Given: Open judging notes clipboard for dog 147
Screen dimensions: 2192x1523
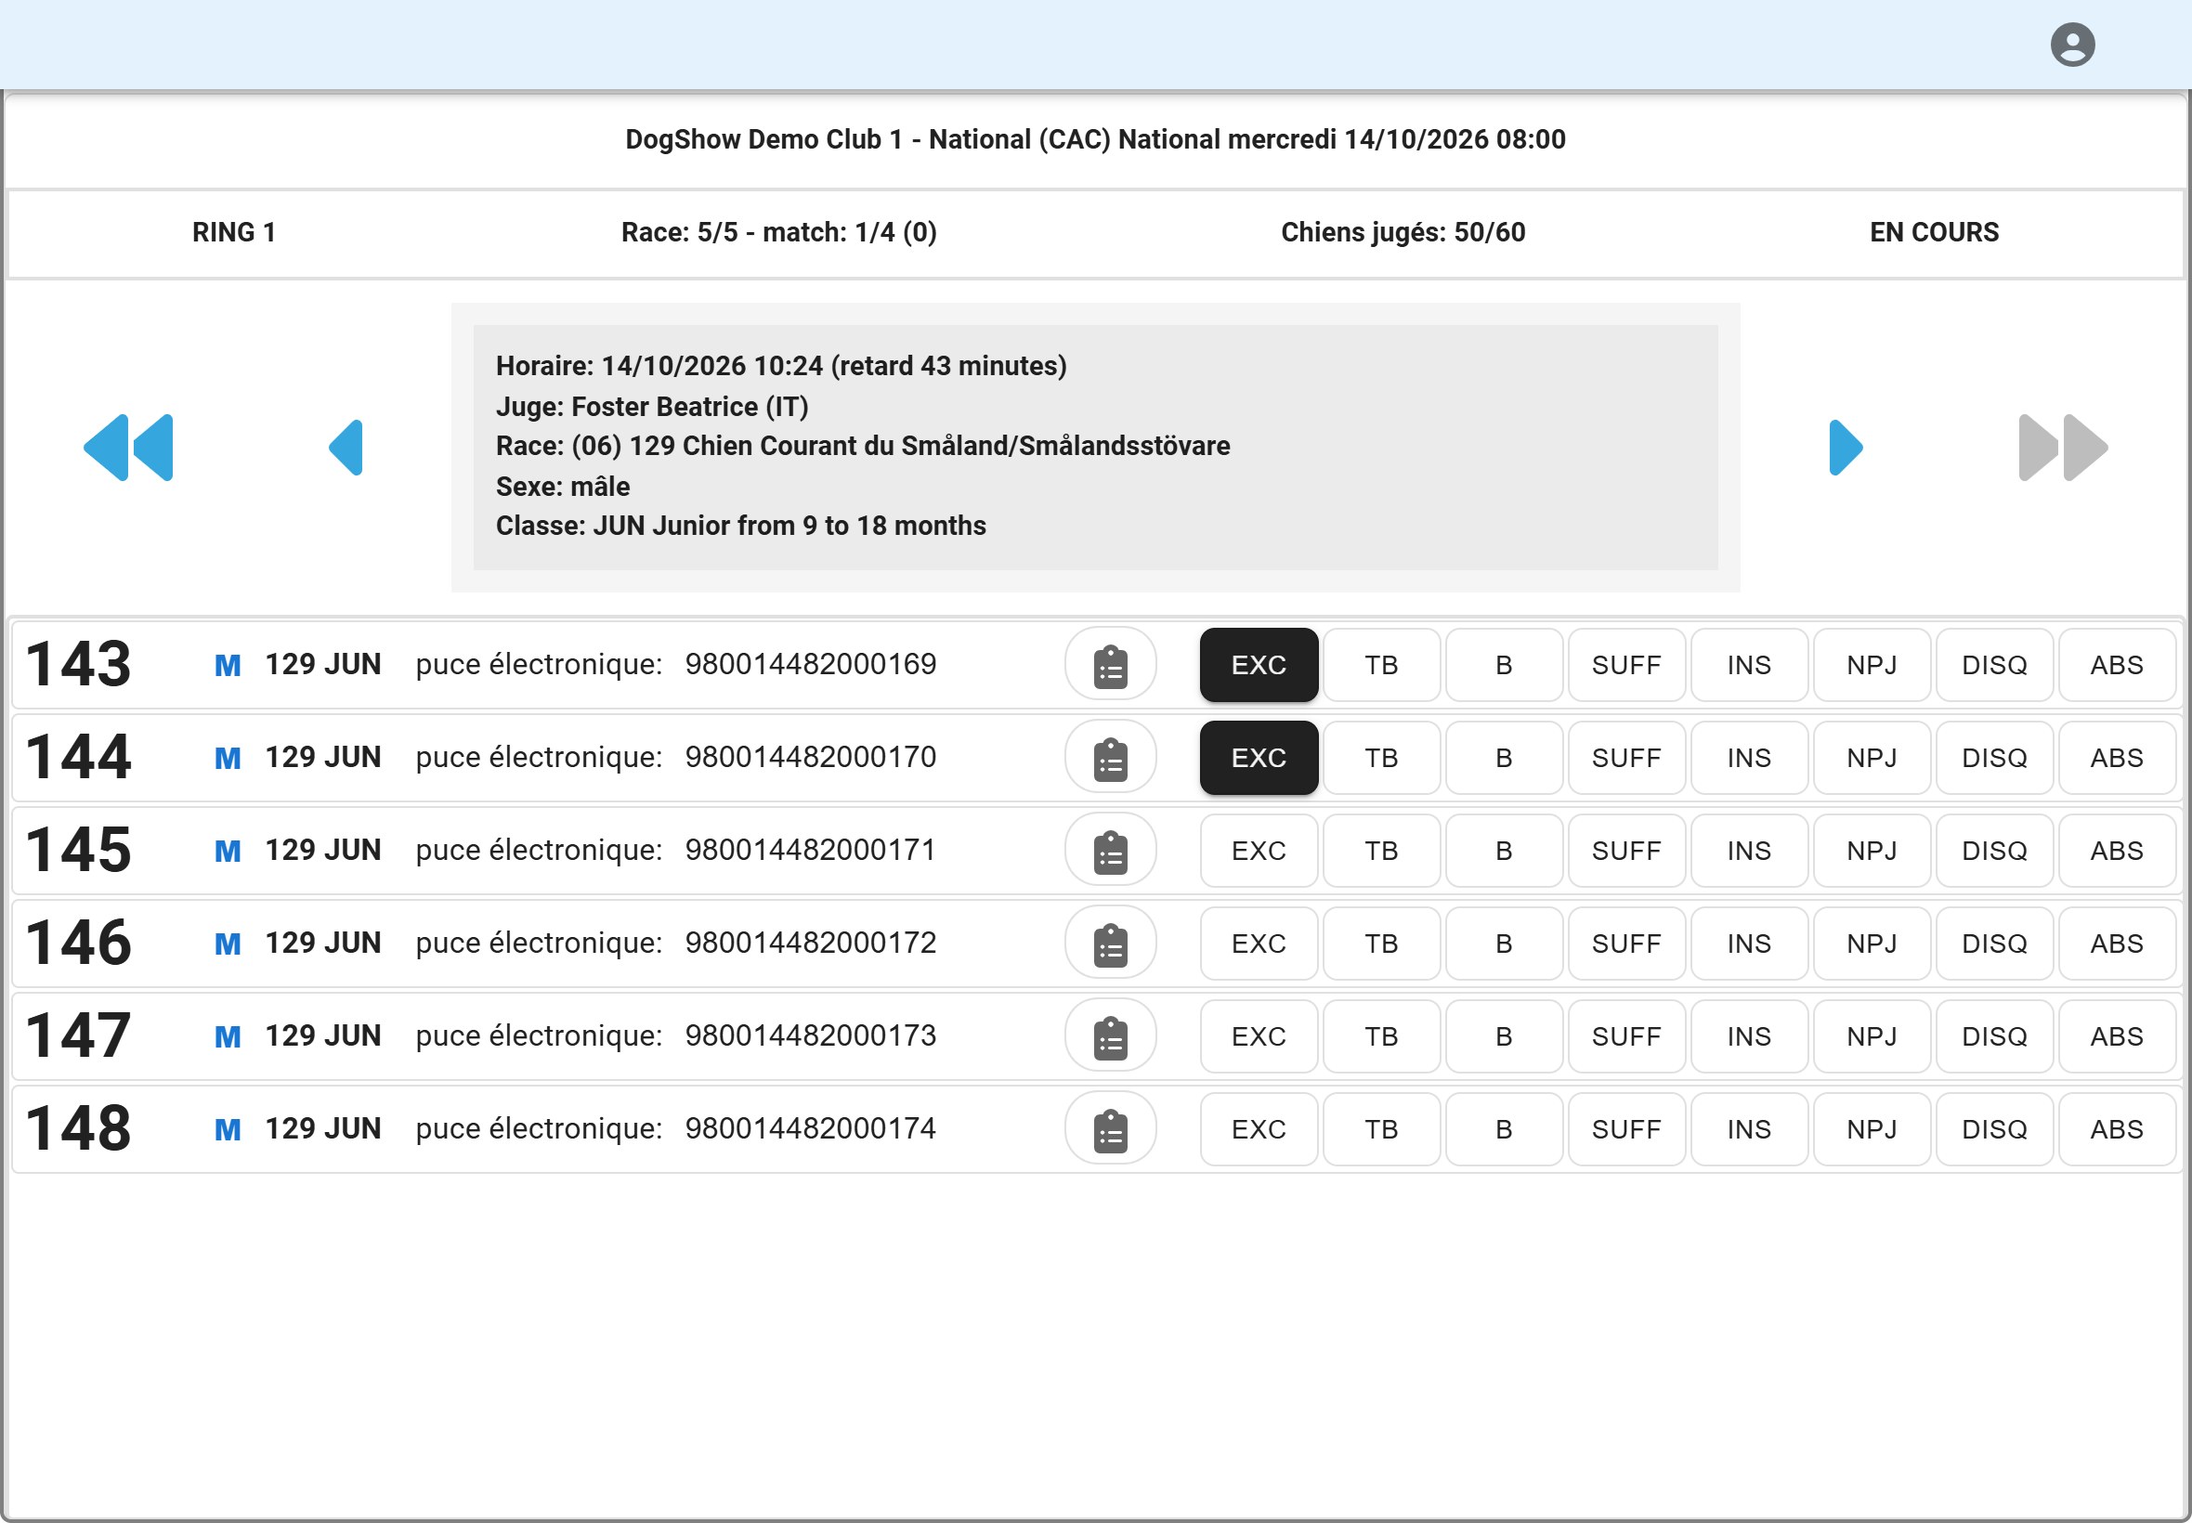Looking at the screenshot, I should click(1110, 1035).
